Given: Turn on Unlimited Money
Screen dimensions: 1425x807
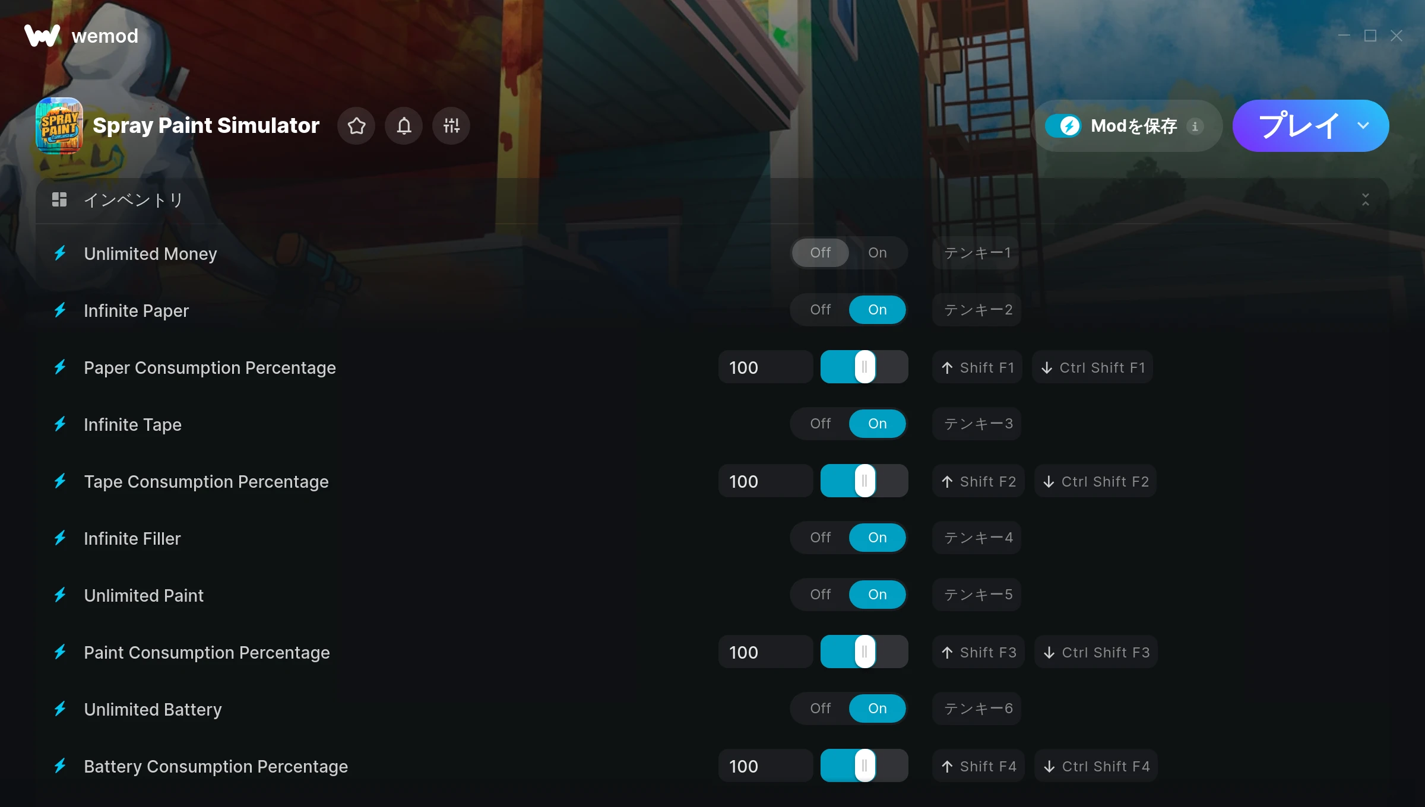Looking at the screenshot, I should click(877, 253).
